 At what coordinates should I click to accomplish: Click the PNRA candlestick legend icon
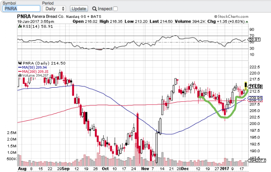tap(20, 63)
